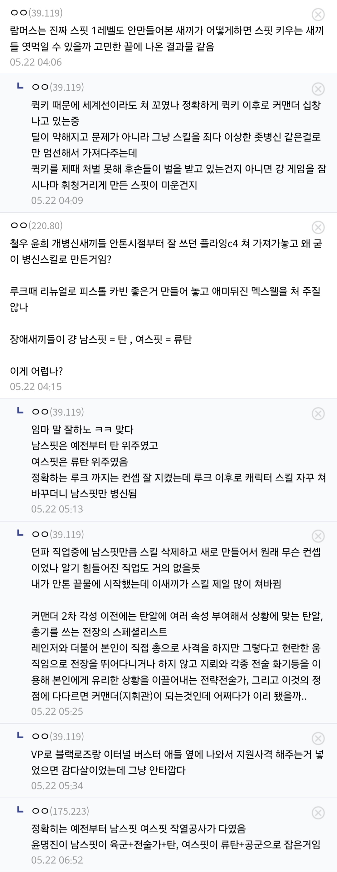Open nickname ㅇㅇ(220.80) profile

coord(37,225)
